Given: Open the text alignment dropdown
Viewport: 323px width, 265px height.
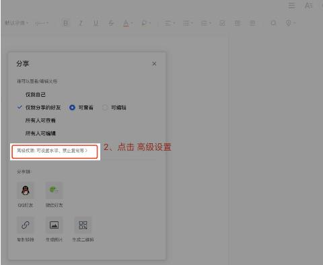Looking at the screenshot, I should click(170, 23).
